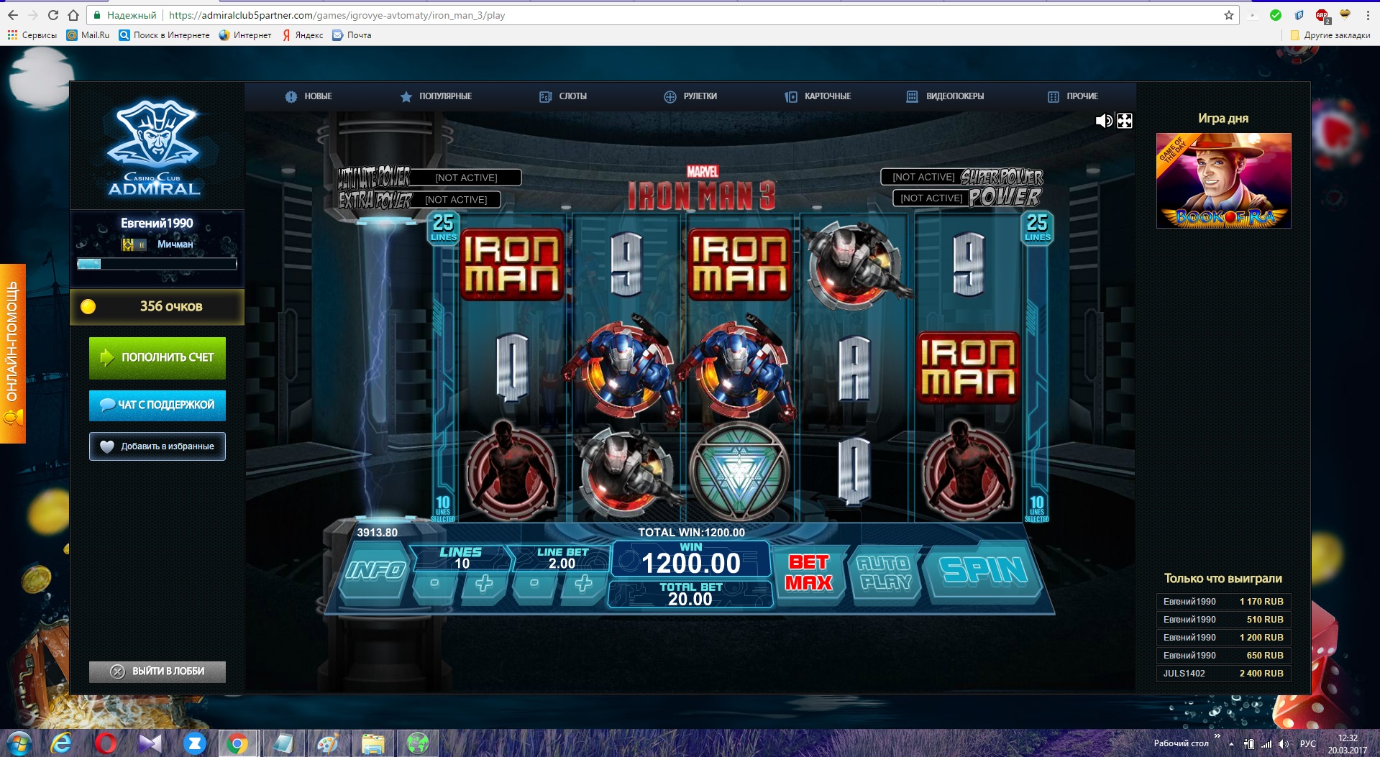
Task: Check the battery status tray icon
Action: 1249,744
